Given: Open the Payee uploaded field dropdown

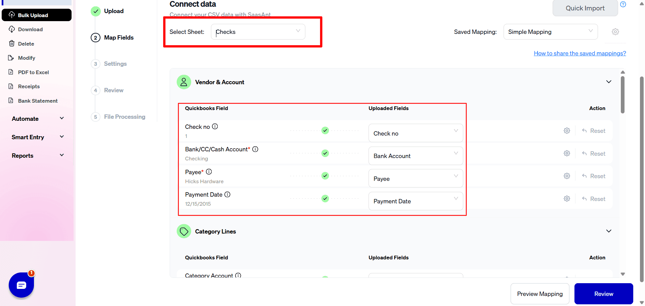Looking at the screenshot, I should pyautogui.click(x=416, y=178).
